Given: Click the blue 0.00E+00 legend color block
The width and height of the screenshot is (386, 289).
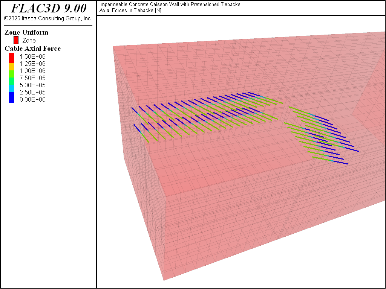Looking at the screenshot, I should coord(12,97).
